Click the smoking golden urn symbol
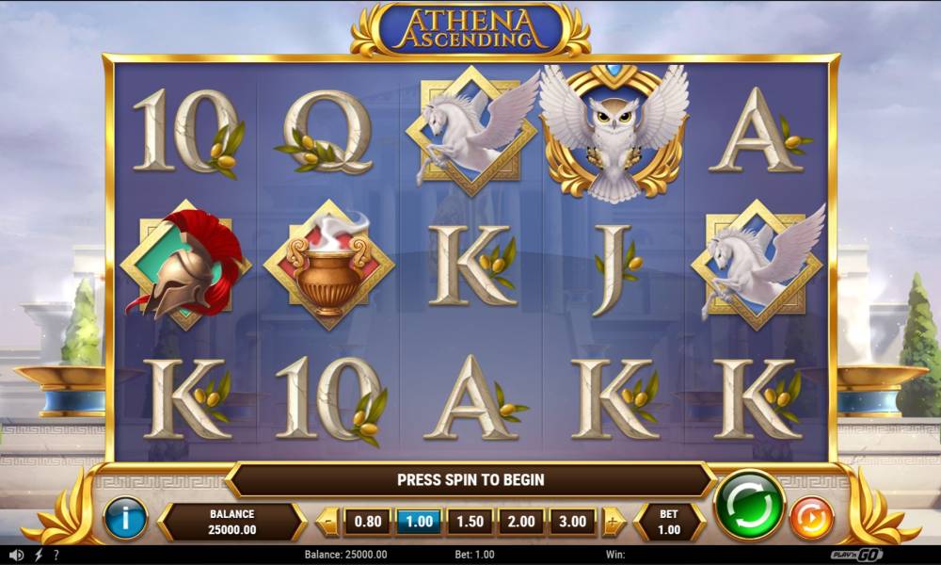 point(328,265)
